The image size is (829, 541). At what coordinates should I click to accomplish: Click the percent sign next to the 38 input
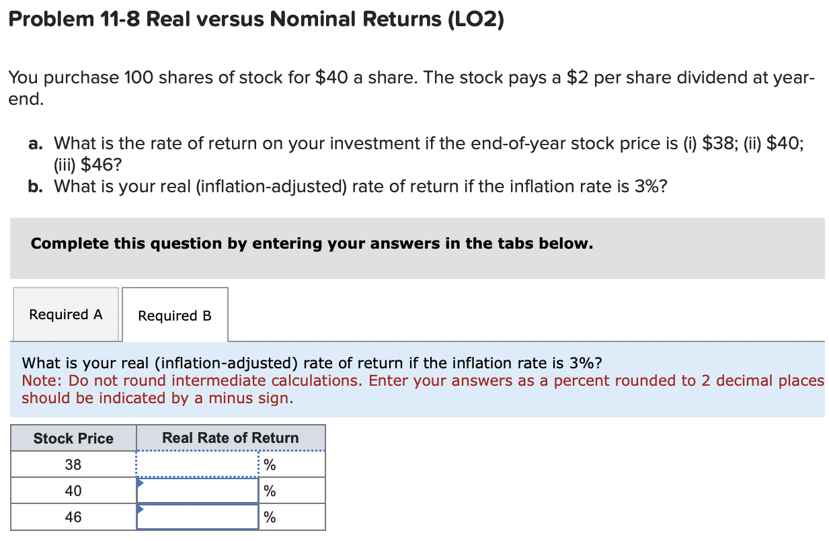click(x=268, y=464)
